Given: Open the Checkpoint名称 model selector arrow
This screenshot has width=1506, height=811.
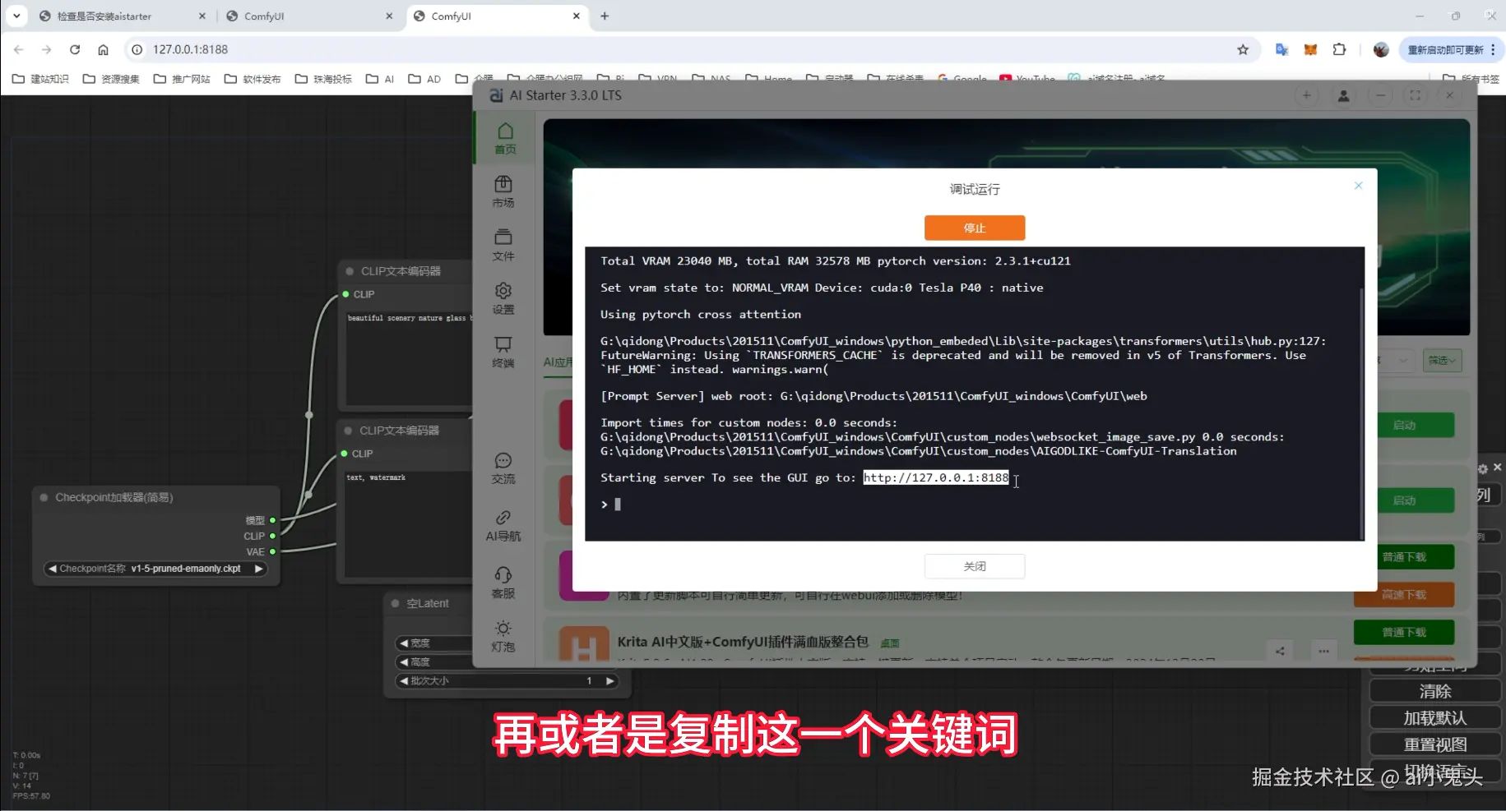Looking at the screenshot, I should [257, 568].
